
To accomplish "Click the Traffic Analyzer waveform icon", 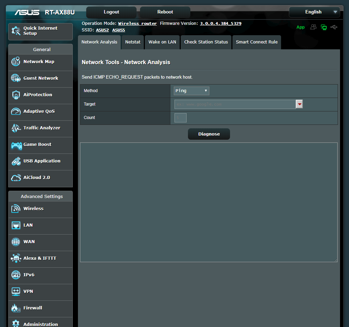I will point(16,128).
